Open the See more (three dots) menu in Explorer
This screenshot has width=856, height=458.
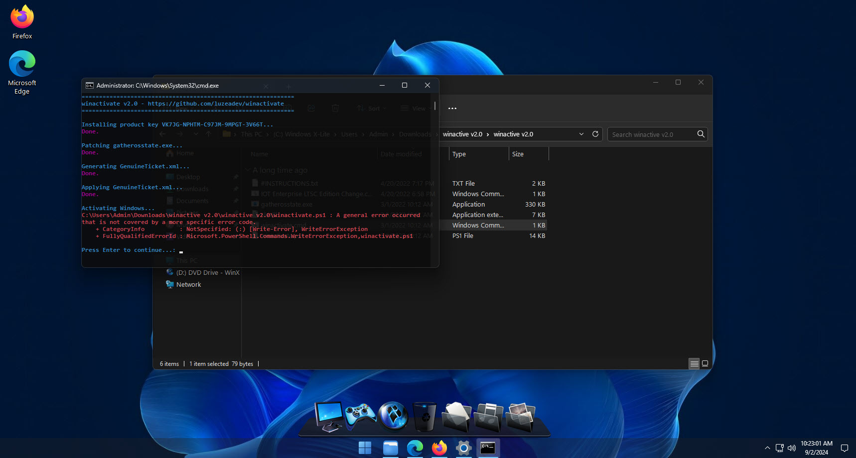point(452,108)
